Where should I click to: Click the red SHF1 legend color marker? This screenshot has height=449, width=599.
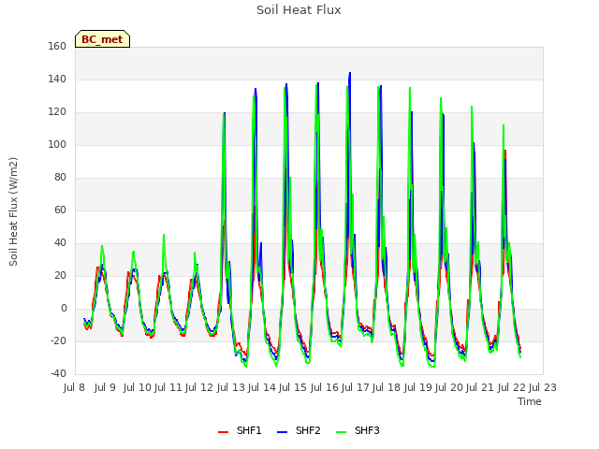point(223,432)
